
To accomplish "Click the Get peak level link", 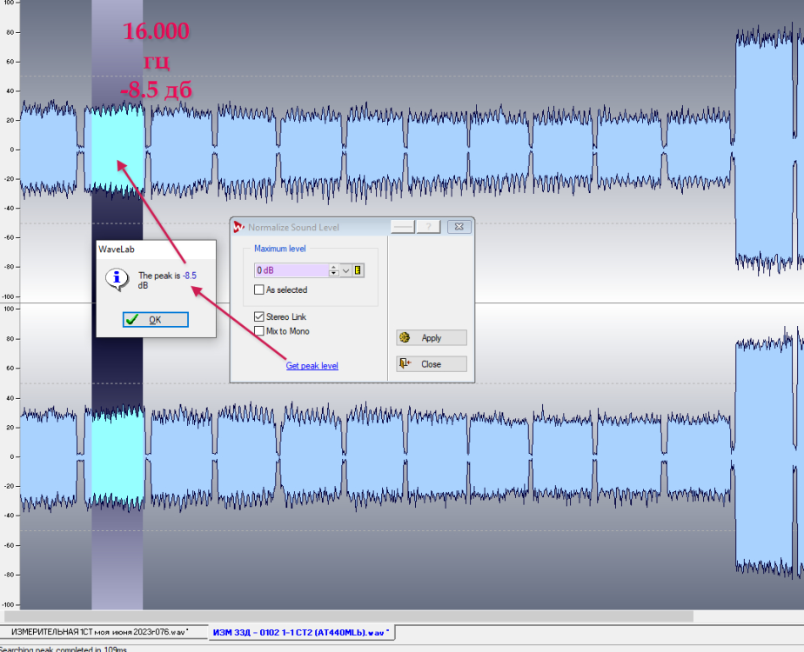I will (x=312, y=366).
